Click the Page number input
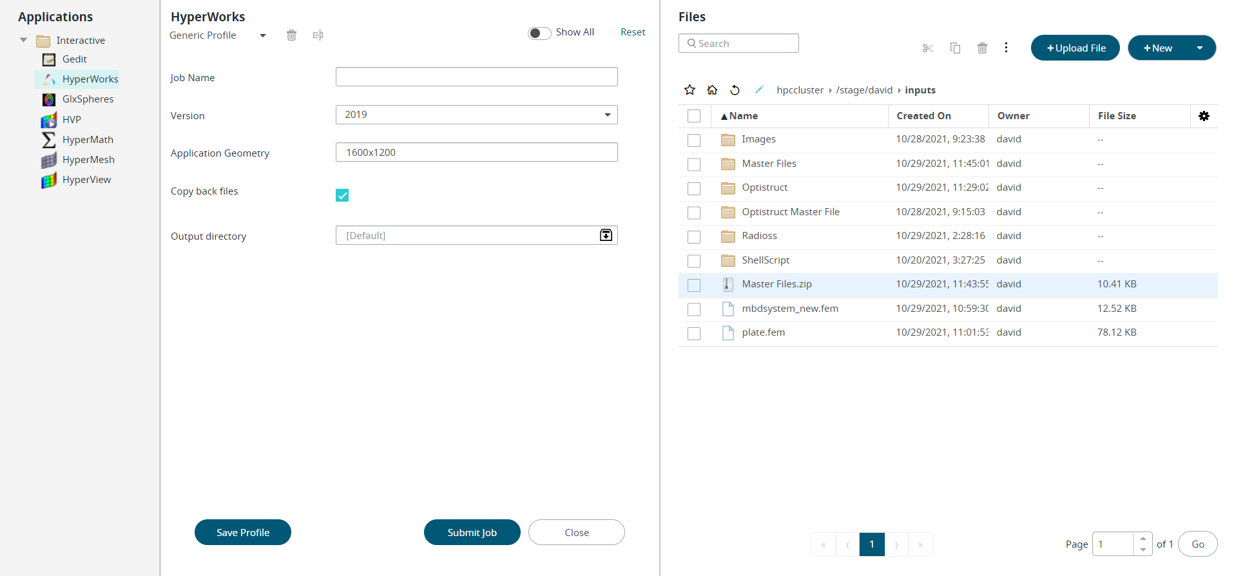The height and width of the screenshot is (576, 1234). [1113, 544]
